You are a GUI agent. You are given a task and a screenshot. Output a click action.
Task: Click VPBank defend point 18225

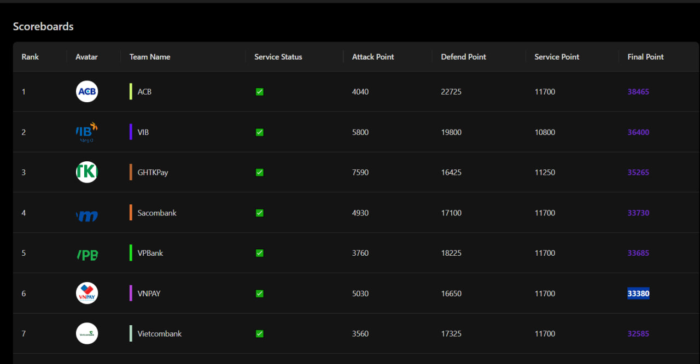pos(451,253)
